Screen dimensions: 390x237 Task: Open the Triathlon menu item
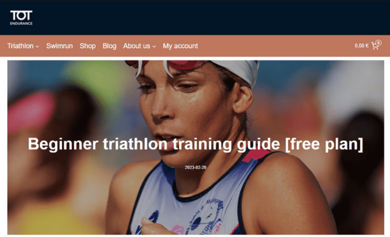[21, 46]
